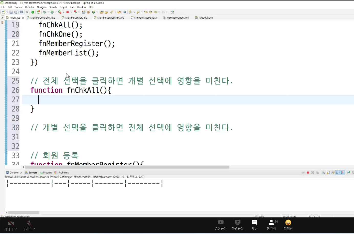Switch to MemberMapper.java tab
The width and height of the screenshot is (354, 234).
pyautogui.click(x=143, y=18)
